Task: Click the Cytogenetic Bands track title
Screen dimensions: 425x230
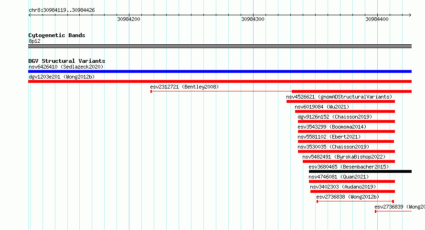Action: click(x=57, y=35)
